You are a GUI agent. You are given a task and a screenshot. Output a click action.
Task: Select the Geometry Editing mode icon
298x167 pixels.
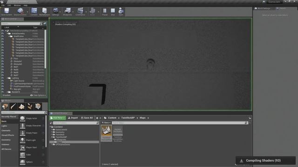[x=38, y=106]
